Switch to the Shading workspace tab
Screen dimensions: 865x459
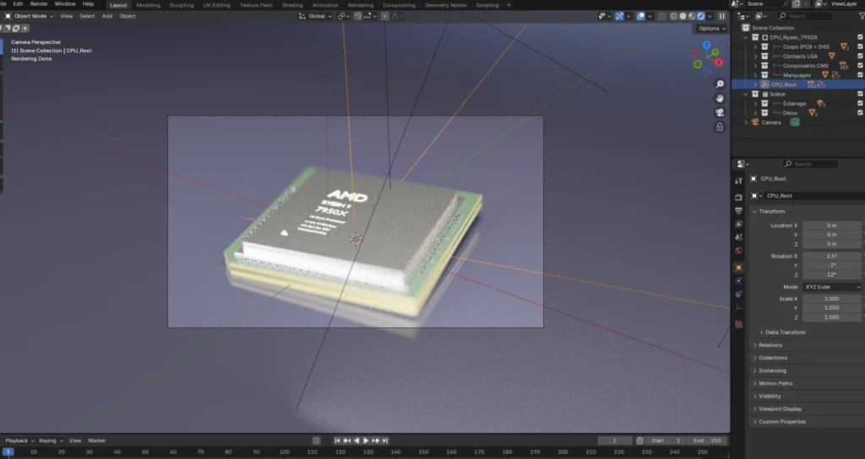click(x=292, y=5)
